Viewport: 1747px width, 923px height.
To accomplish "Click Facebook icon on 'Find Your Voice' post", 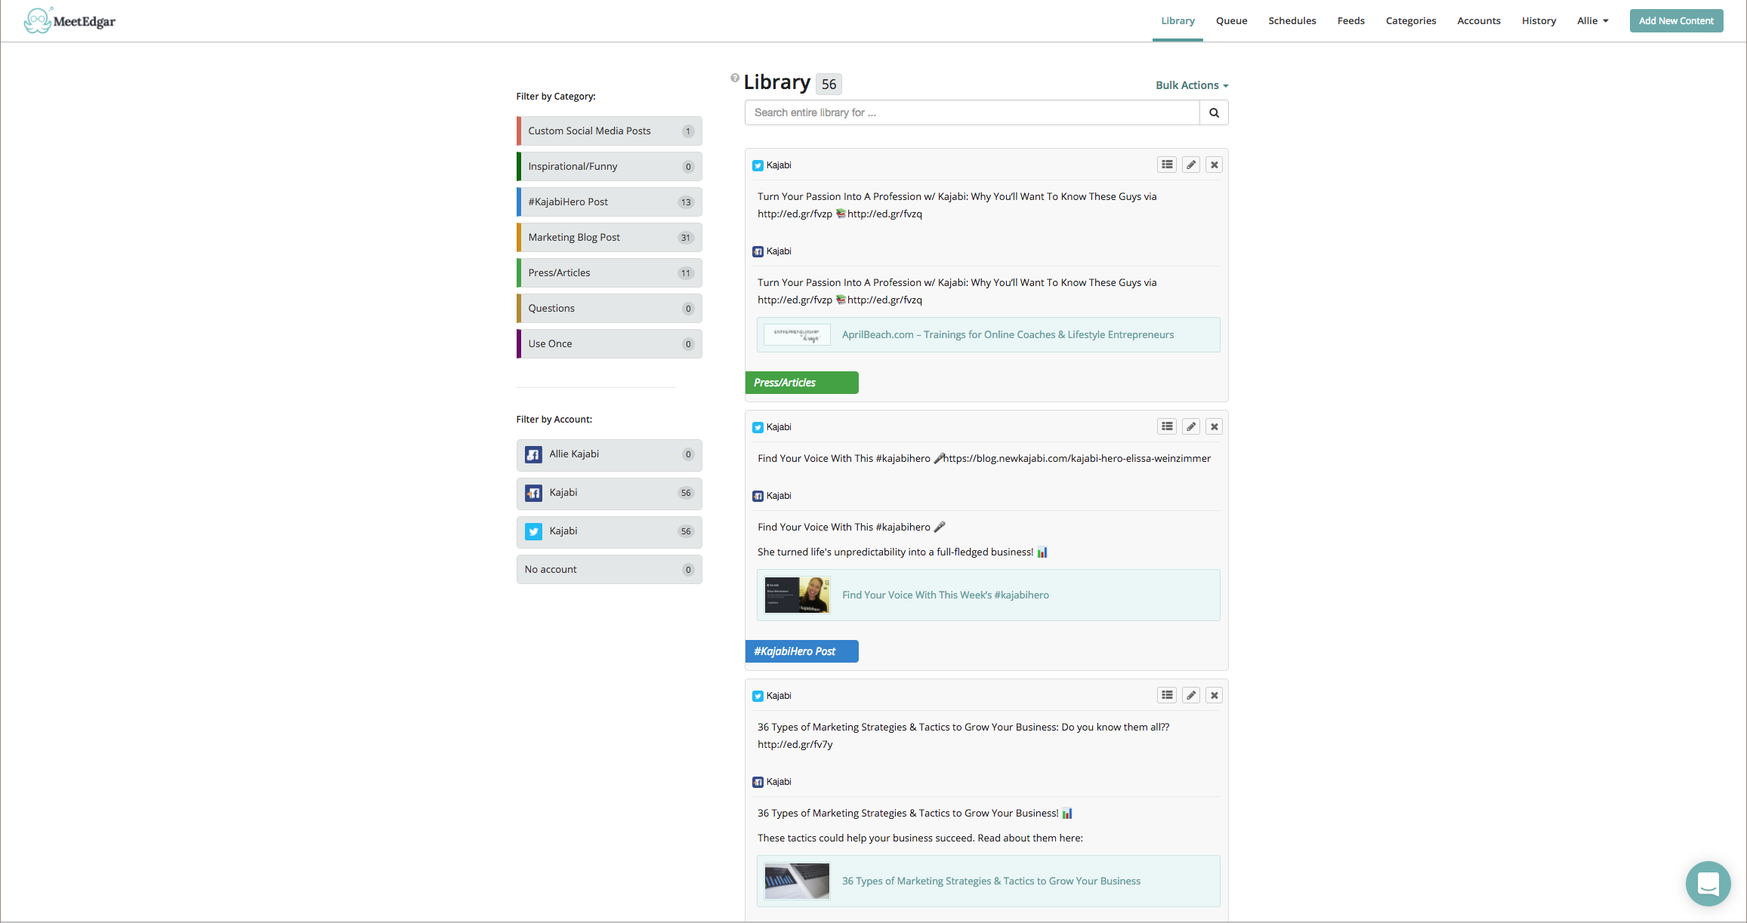I will tap(758, 496).
